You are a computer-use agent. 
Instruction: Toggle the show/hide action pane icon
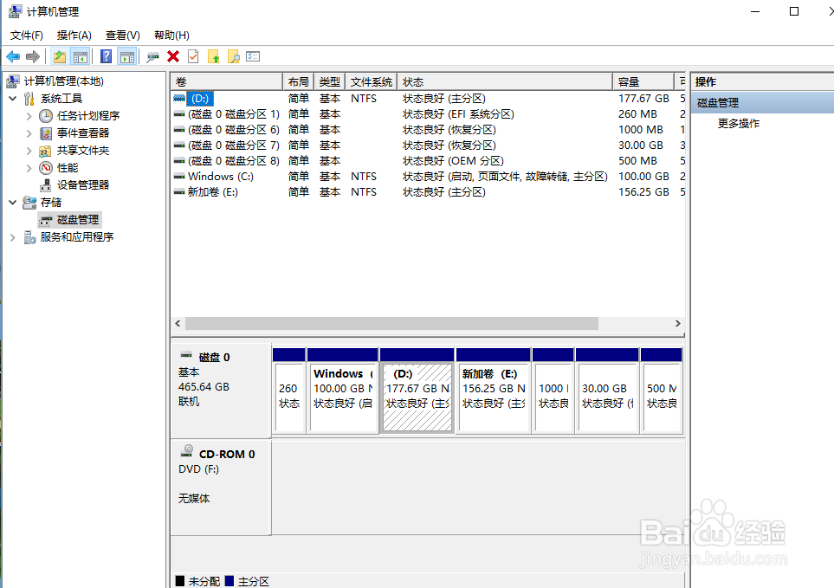[x=127, y=56]
